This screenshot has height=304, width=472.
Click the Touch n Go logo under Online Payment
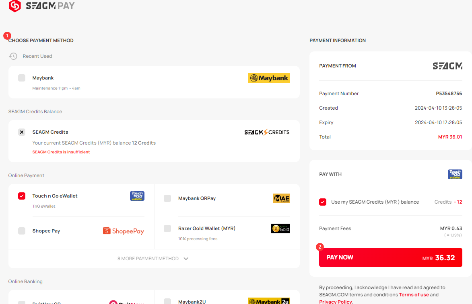click(x=137, y=196)
